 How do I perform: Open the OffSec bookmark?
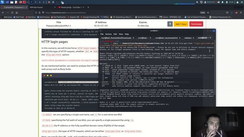(x=105, y=17)
